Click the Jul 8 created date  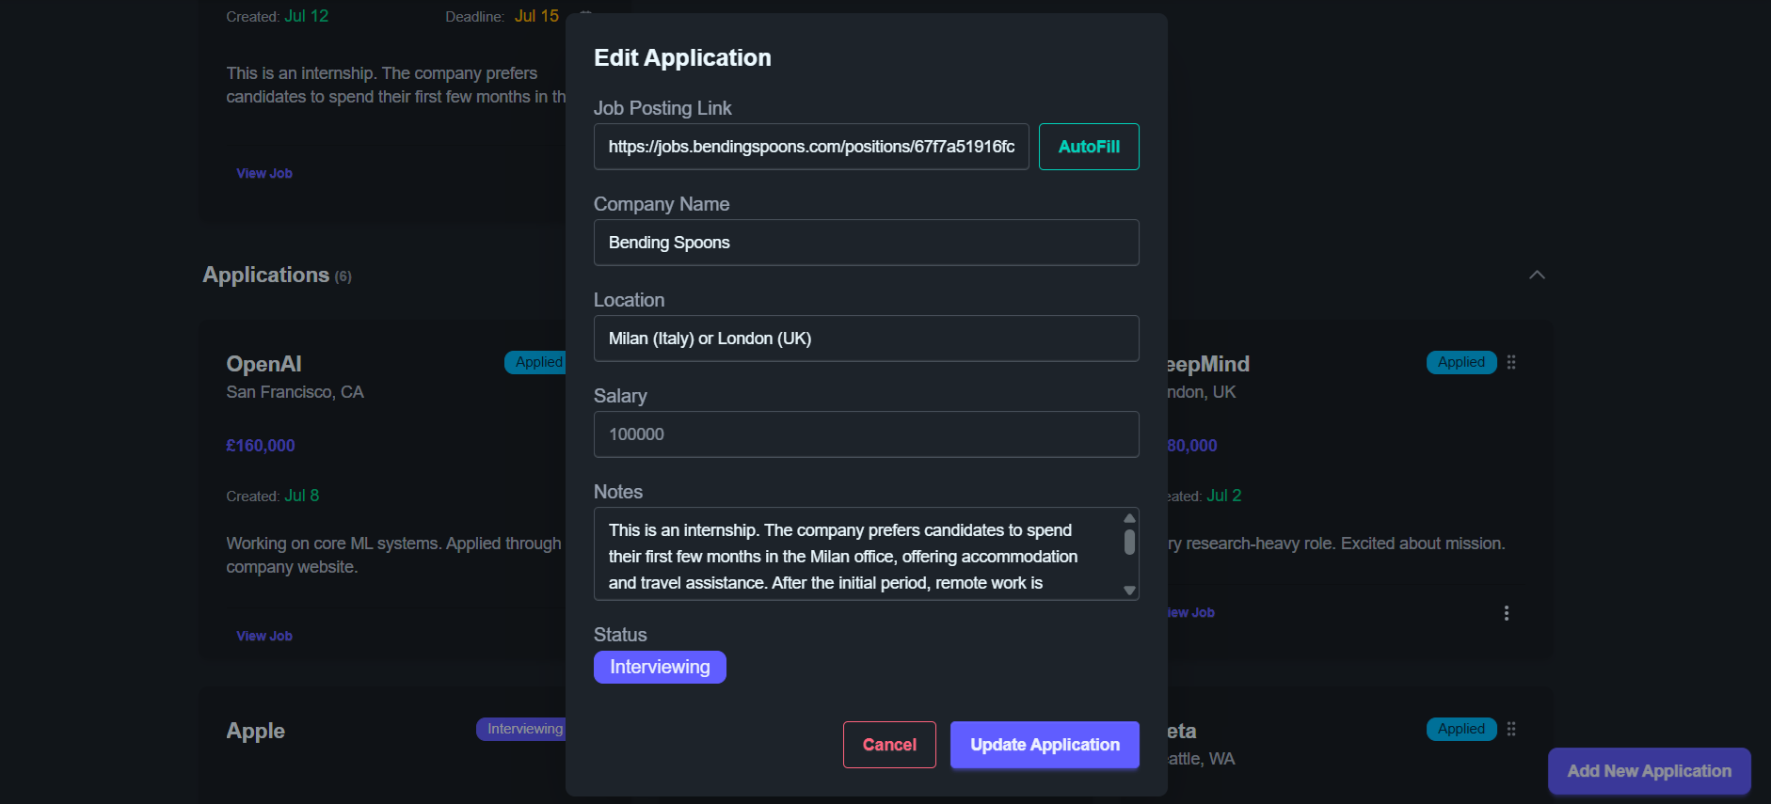point(302,496)
